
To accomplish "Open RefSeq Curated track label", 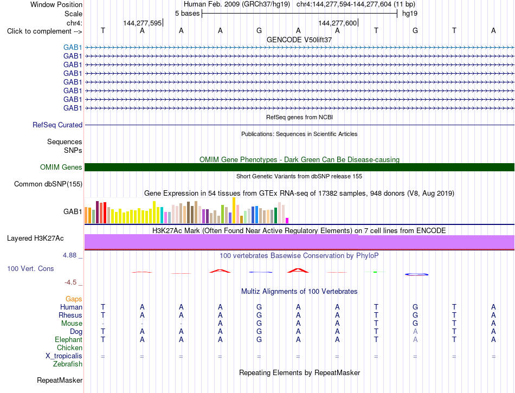I will [57, 125].
